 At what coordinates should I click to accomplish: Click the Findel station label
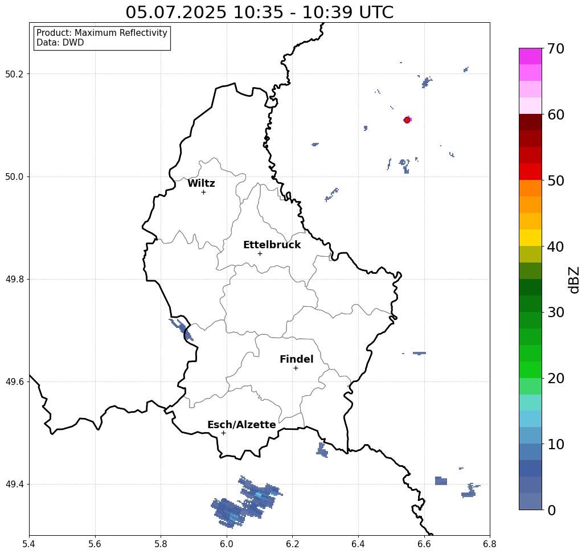(296, 359)
